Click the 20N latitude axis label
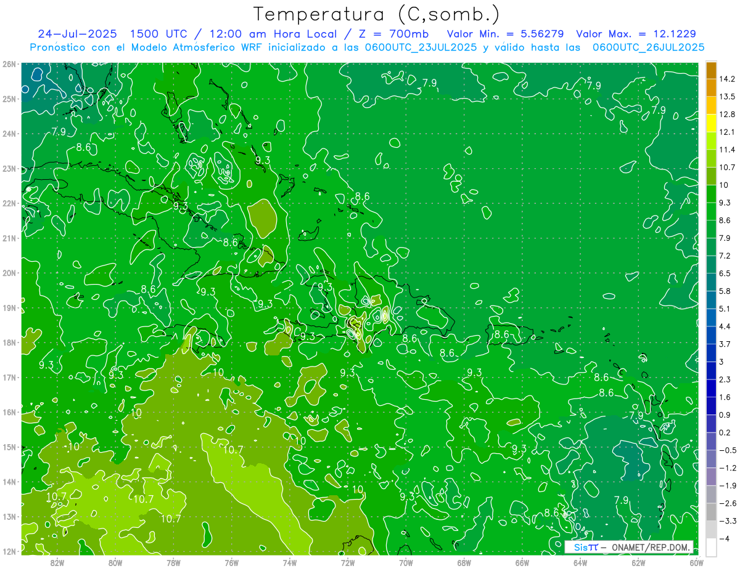Viewport: 740px width, 571px height. [x=9, y=273]
